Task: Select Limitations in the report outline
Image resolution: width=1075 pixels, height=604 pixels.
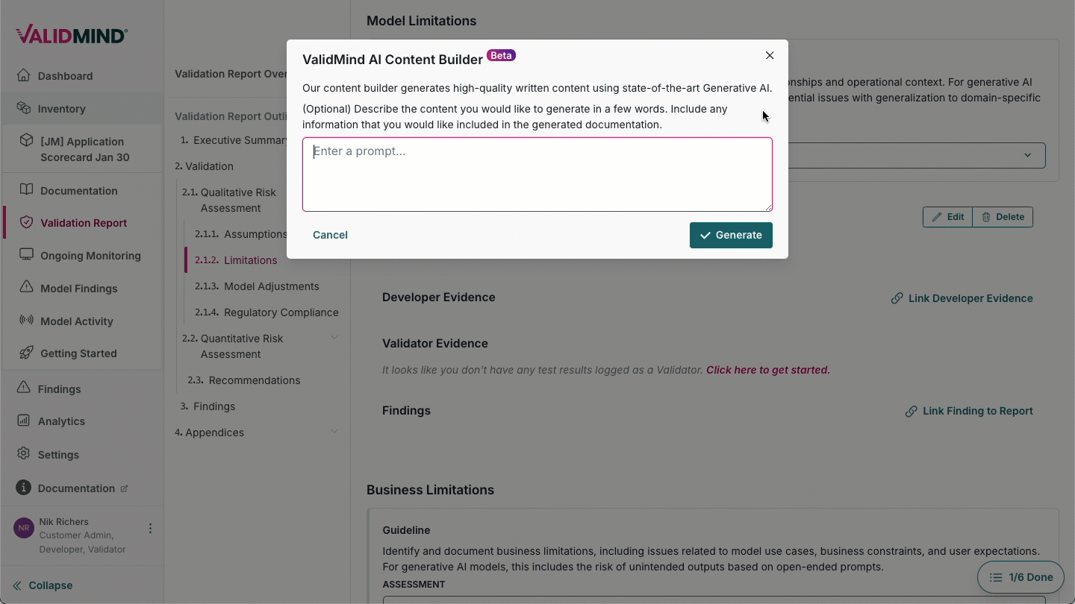Action: tap(250, 260)
